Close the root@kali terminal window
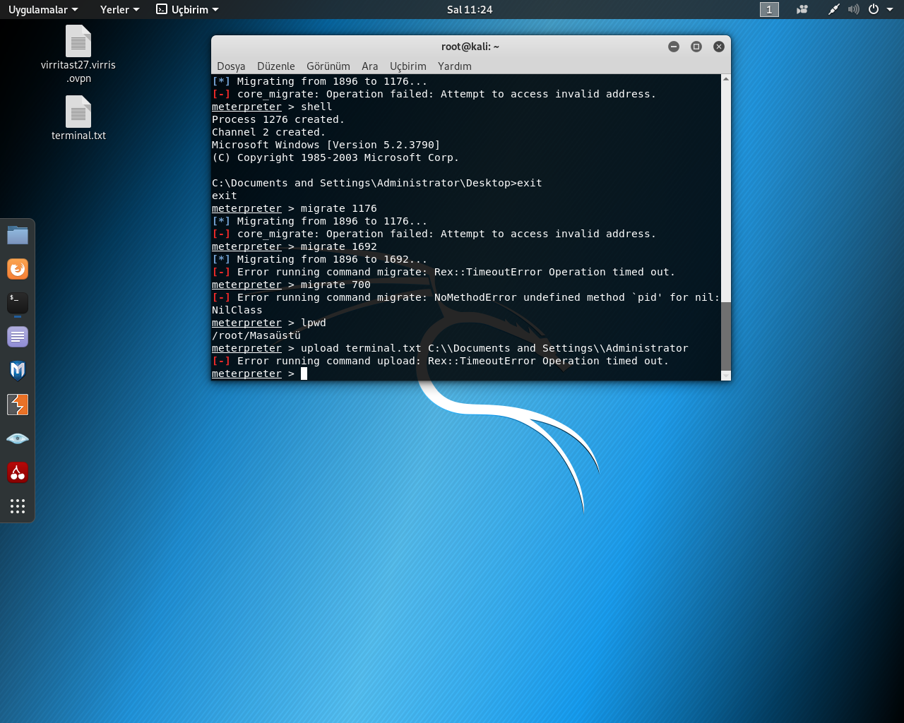This screenshot has width=904, height=723. click(719, 47)
